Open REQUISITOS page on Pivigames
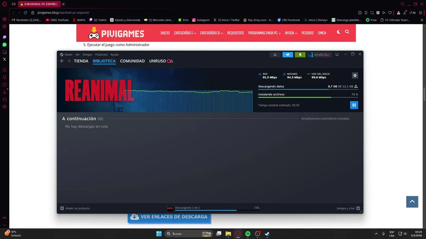This screenshot has width=426, height=239. point(235,33)
